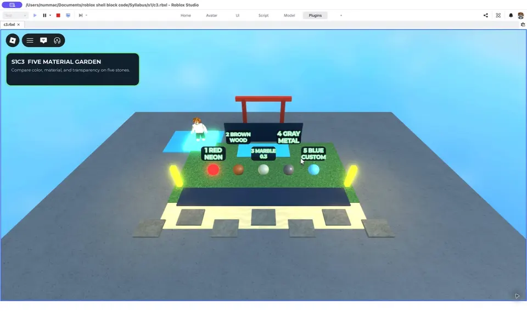Click the 5 BLUE CUSTOM sign
Viewport: 527px width, 311px height.
pos(313,154)
